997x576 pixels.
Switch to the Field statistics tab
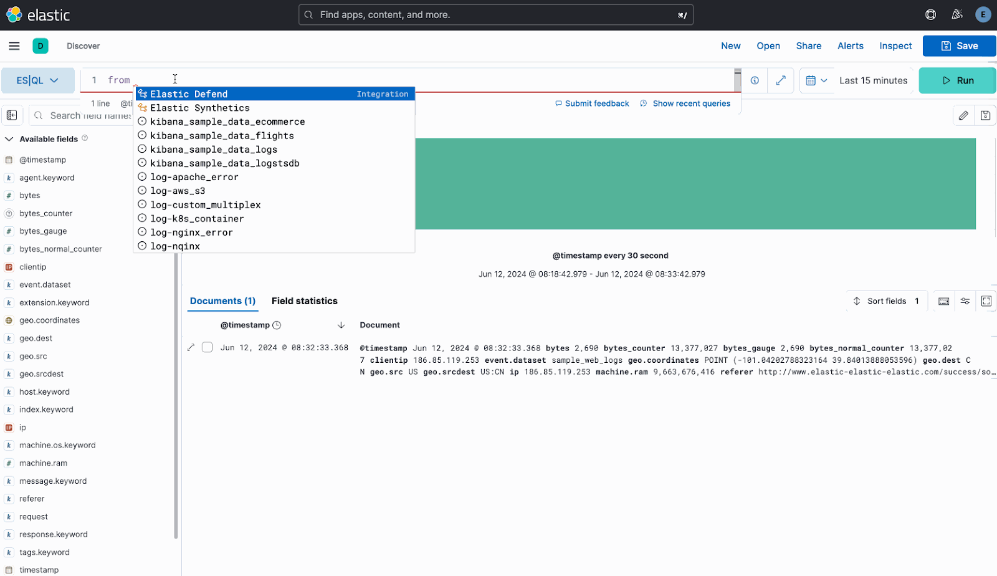304,301
